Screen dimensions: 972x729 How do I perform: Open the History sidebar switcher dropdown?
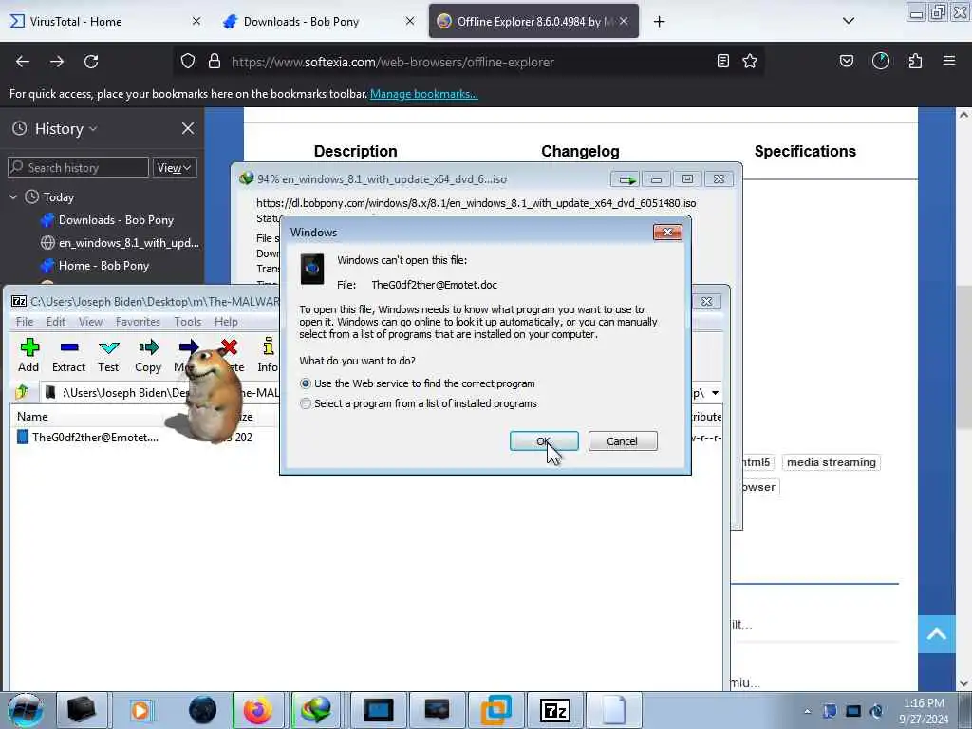tap(65, 128)
